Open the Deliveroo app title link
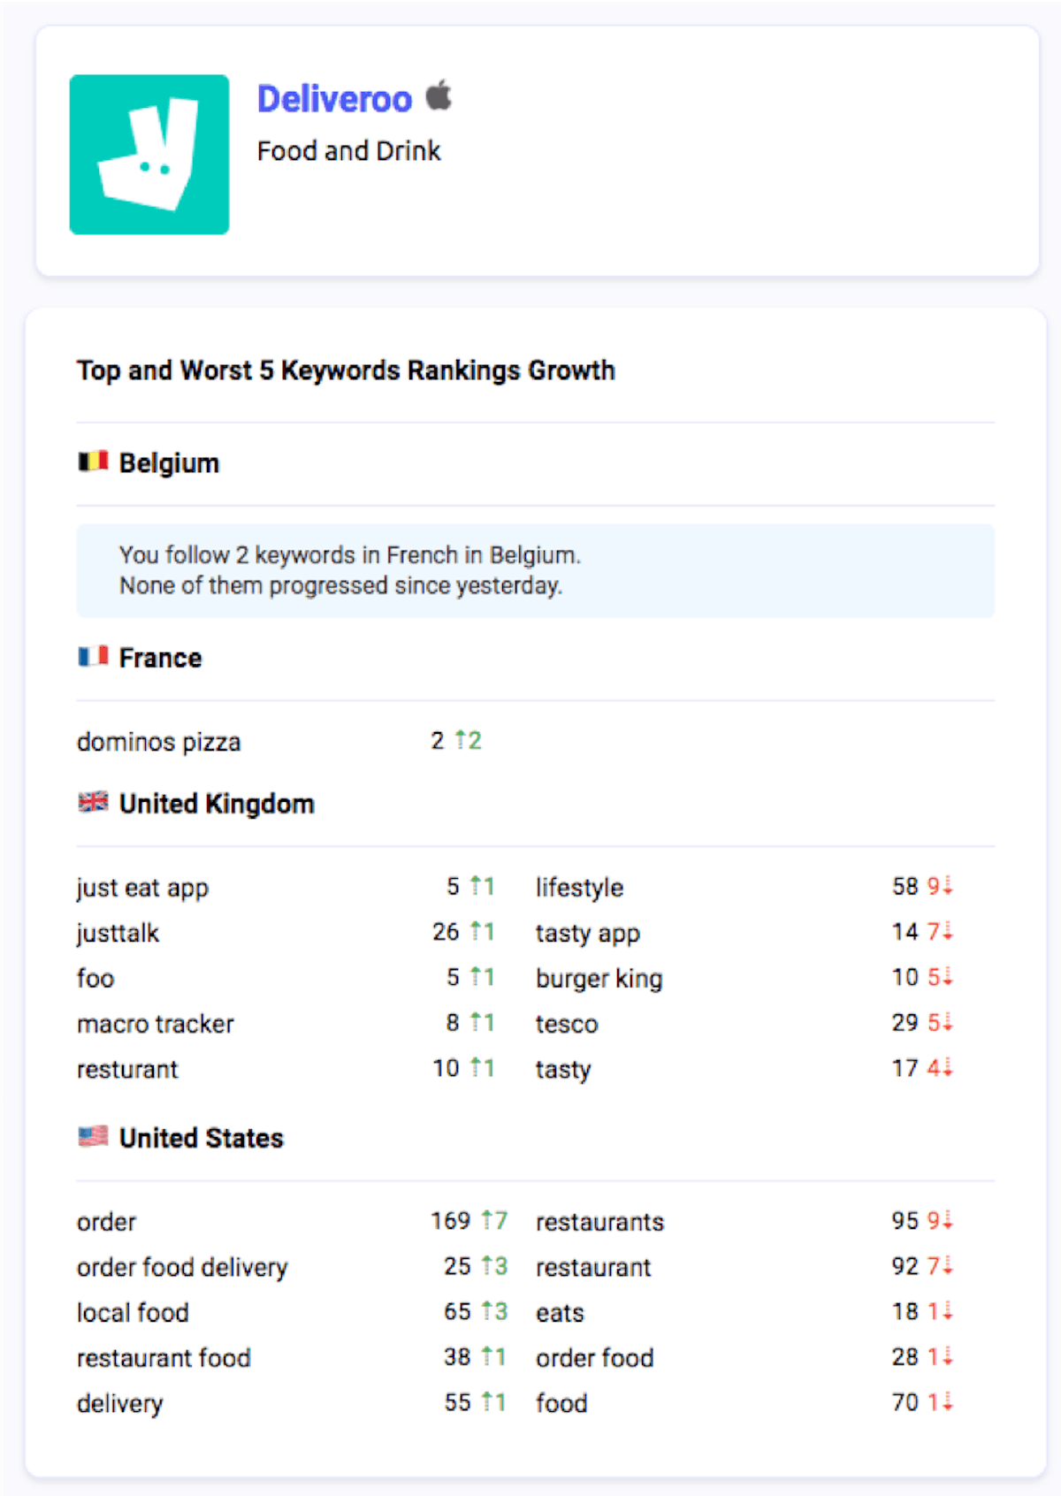The height and width of the screenshot is (1496, 1061). pos(334,99)
